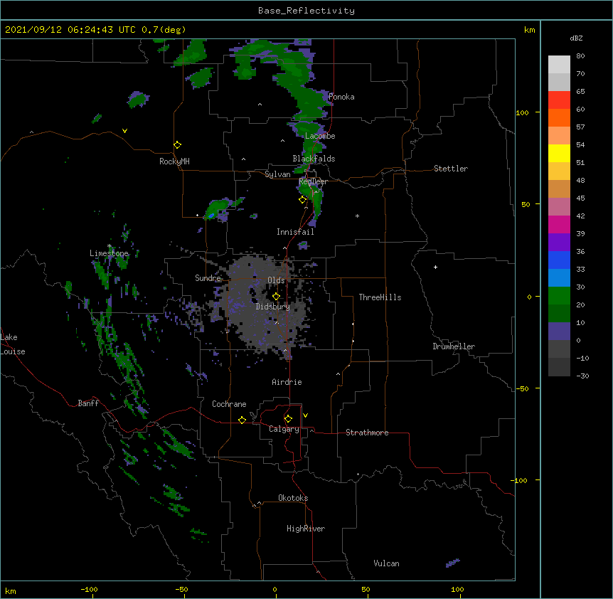Click the RockyMH label text
This screenshot has height=599, width=613.
174,161
